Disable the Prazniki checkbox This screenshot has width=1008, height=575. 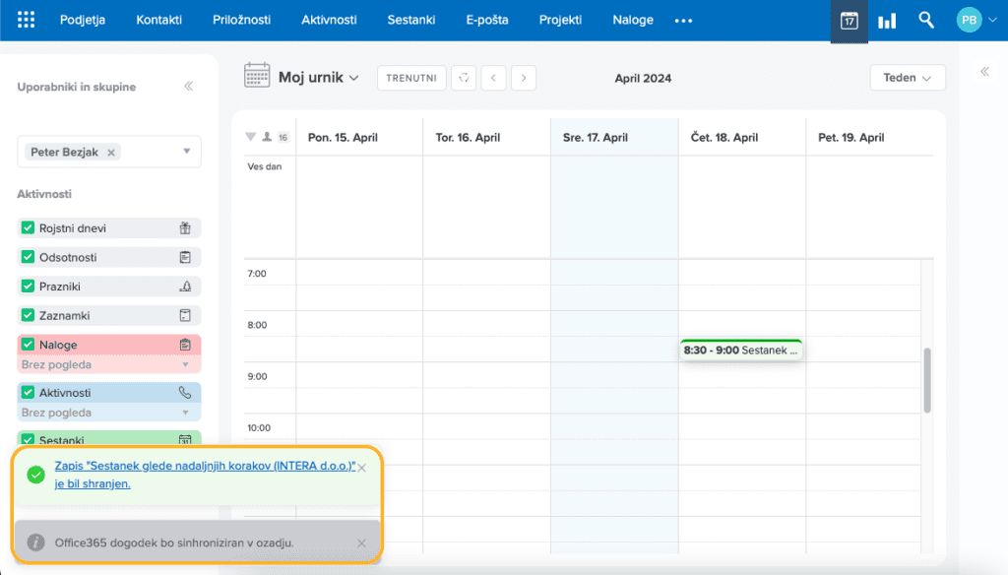[x=29, y=287]
